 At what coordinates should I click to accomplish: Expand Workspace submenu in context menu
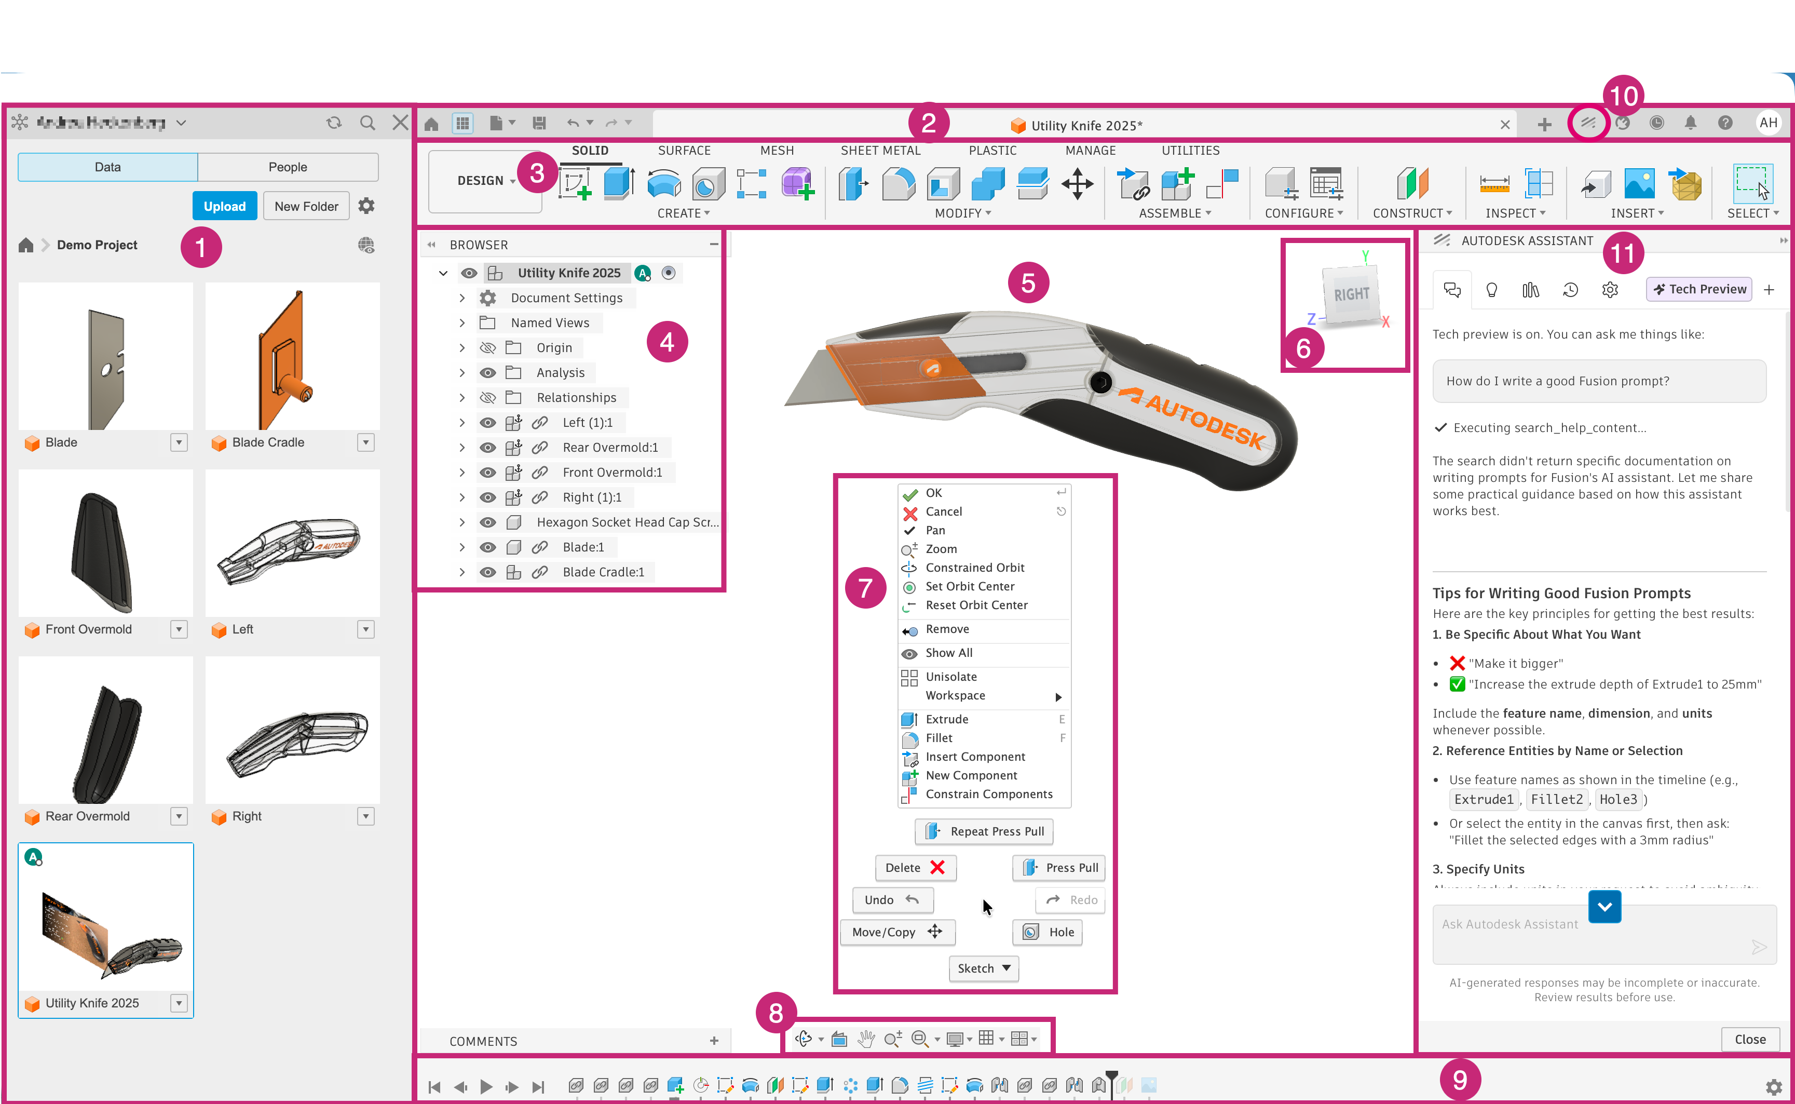[984, 696]
